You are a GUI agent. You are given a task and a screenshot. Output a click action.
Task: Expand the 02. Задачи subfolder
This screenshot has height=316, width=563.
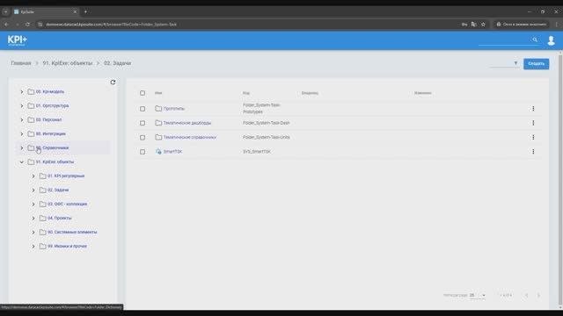coord(33,190)
